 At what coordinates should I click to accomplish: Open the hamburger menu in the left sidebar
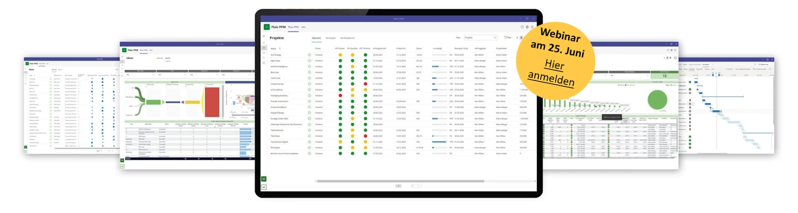click(264, 37)
